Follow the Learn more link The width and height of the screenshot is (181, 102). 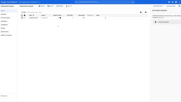pos(161,18)
